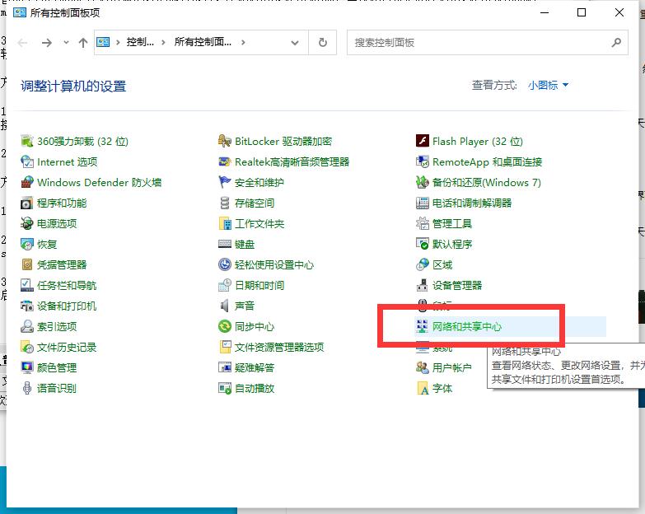Open the 网络和共享中心 link

(x=467, y=327)
